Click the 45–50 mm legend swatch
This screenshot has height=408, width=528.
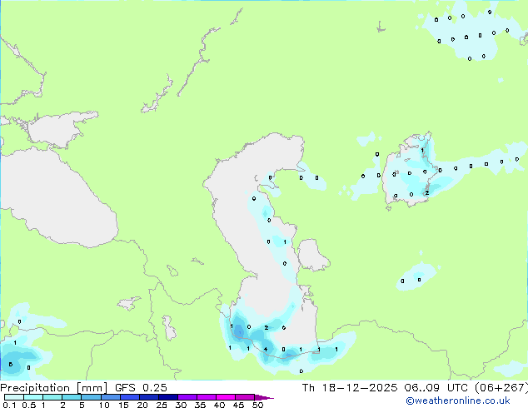pyautogui.click(x=245, y=397)
